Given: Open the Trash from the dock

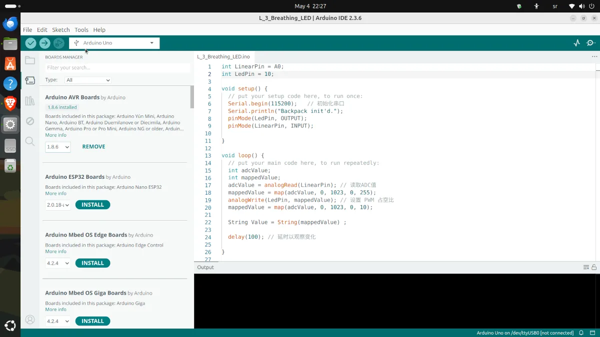Looking at the screenshot, I should [x=10, y=166].
